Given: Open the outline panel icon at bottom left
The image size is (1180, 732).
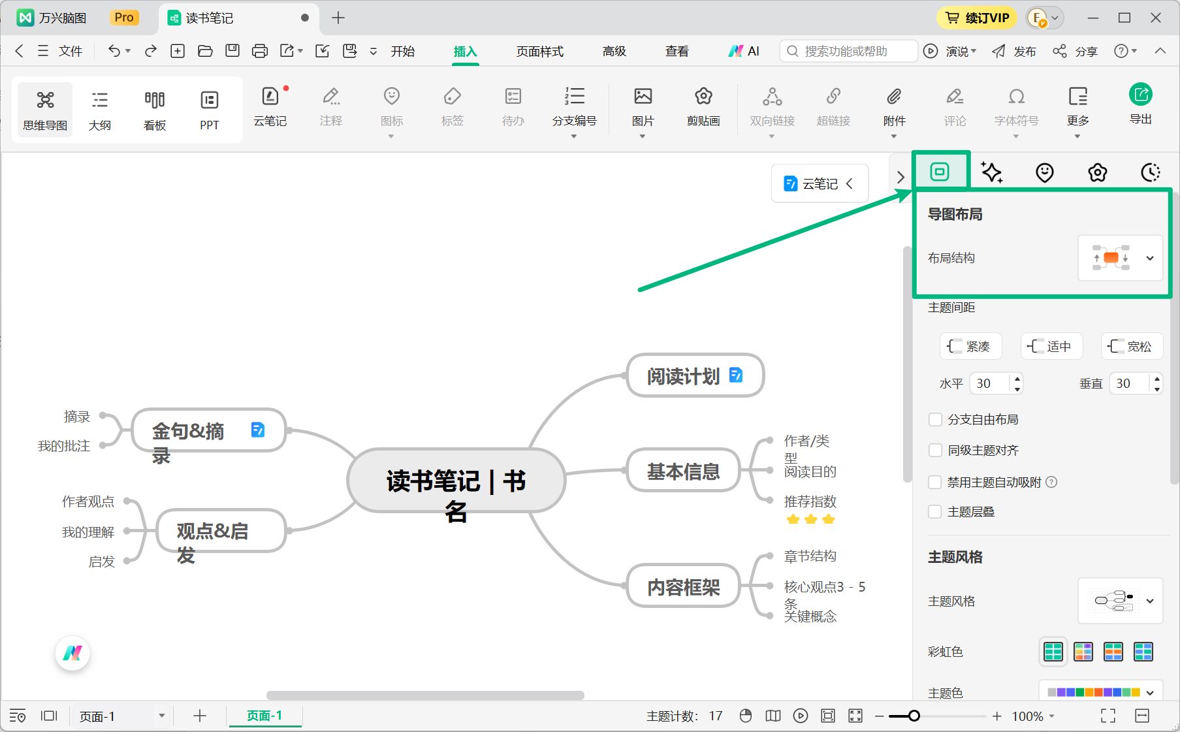Looking at the screenshot, I should pos(18,716).
